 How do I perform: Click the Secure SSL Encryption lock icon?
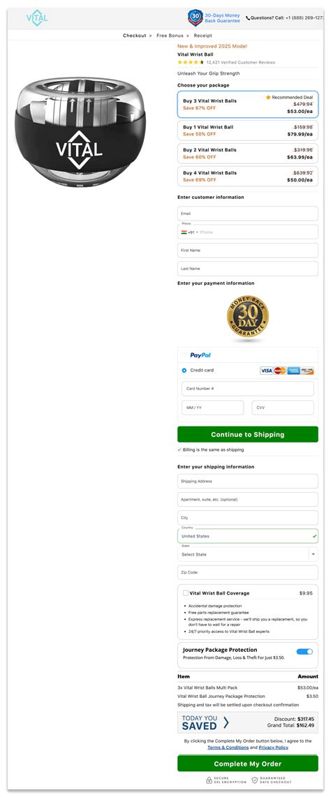(209, 780)
